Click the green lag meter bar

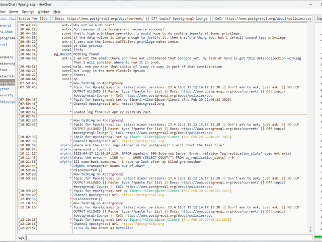318,237
